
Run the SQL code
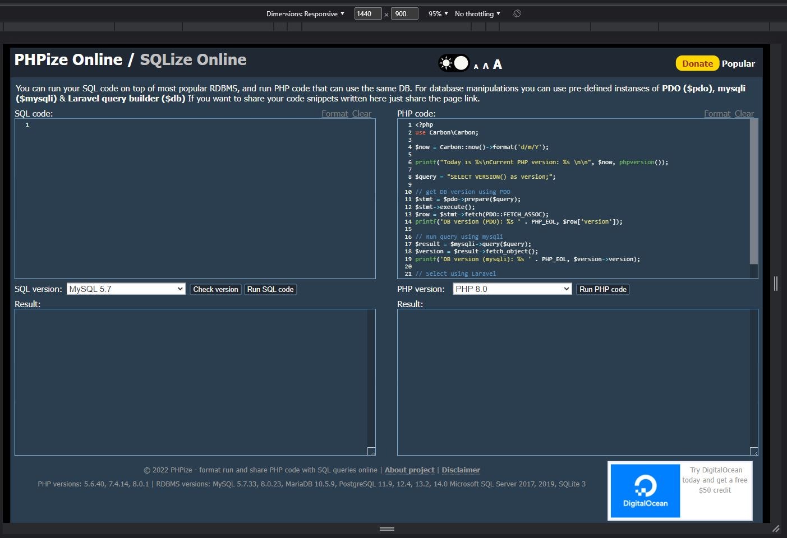[270, 289]
